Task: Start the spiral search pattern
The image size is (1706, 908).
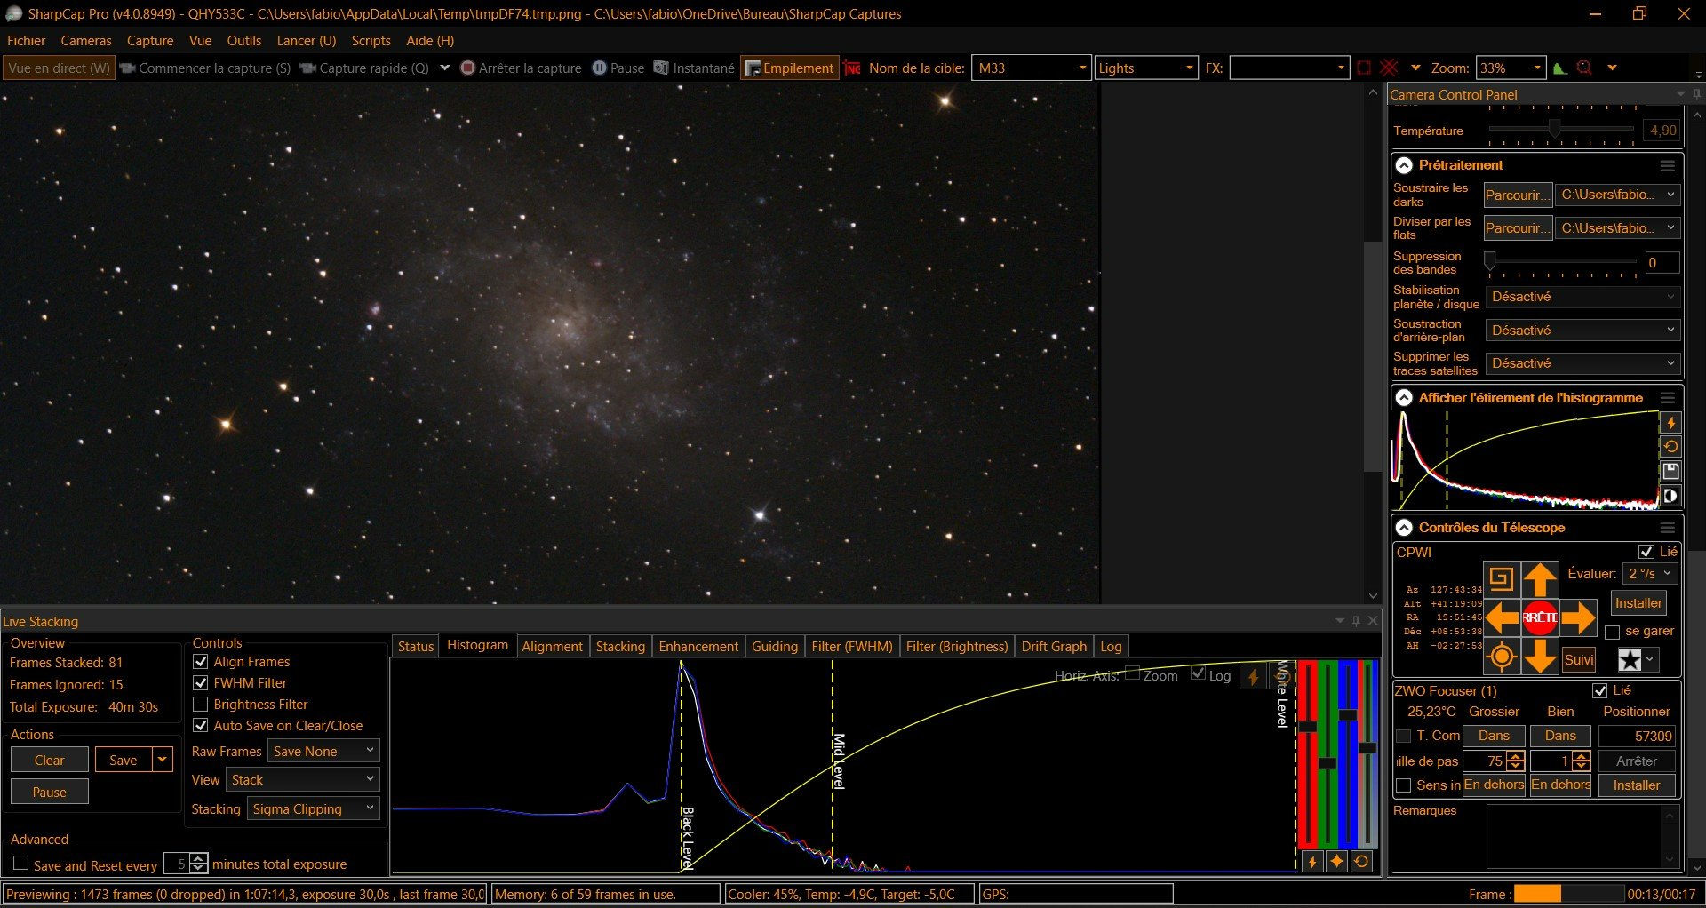Action: (x=1502, y=579)
